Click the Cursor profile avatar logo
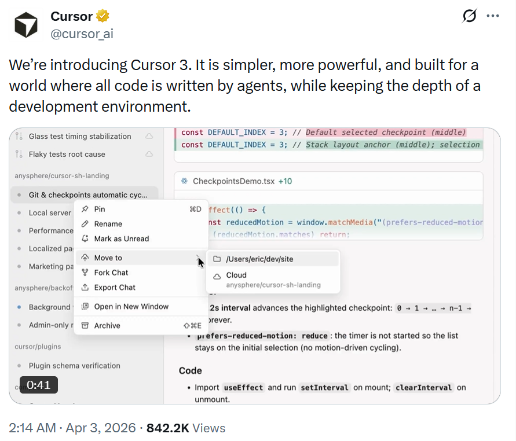This screenshot has width=516, height=441. click(x=26, y=25)
